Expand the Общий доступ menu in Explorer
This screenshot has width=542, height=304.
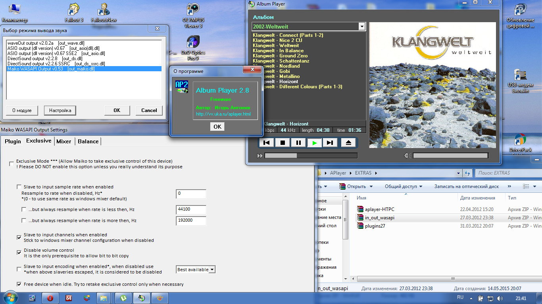pos(403,186)
